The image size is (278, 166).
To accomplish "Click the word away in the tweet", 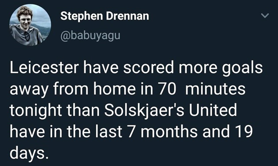I will (29, 90).
